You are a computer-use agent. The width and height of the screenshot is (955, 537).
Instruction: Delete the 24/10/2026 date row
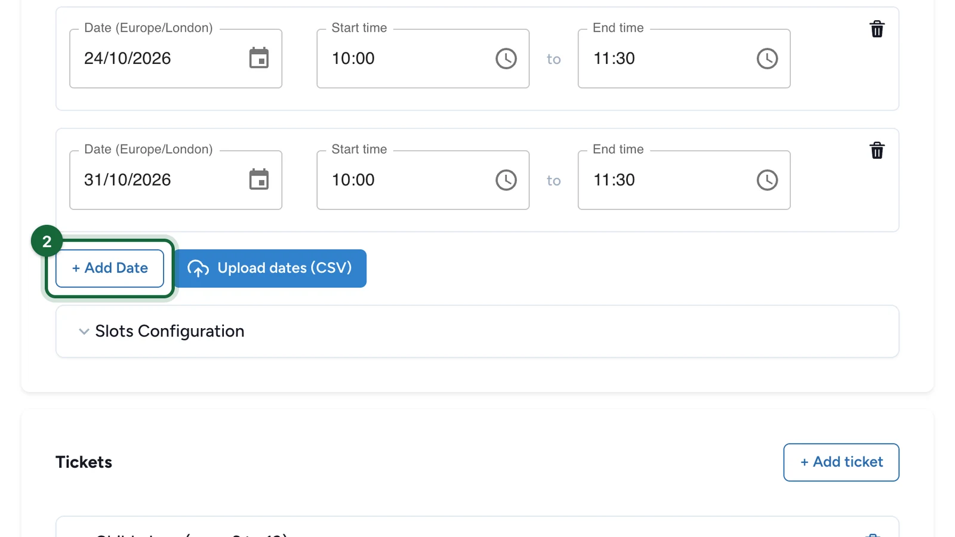coord(877,29)
